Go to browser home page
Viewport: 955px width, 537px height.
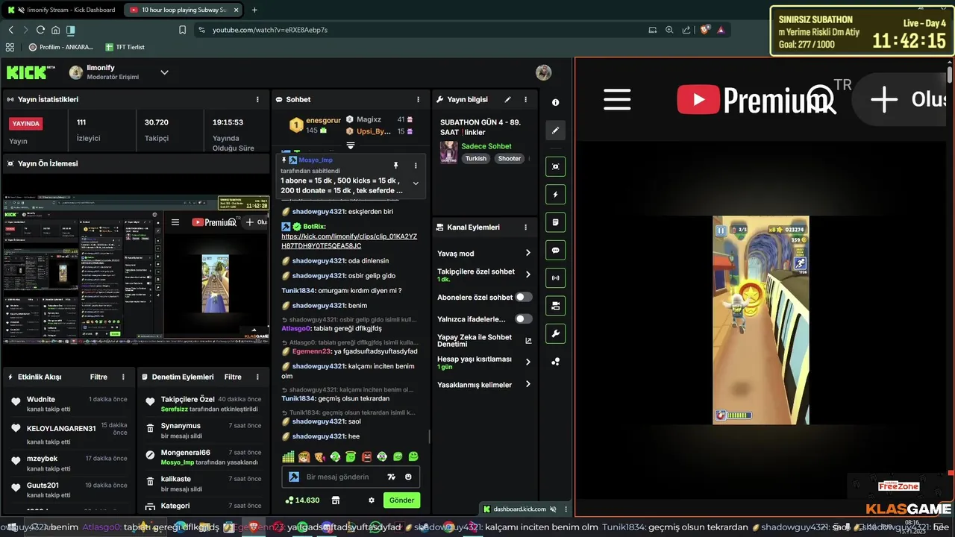(55, 30)
